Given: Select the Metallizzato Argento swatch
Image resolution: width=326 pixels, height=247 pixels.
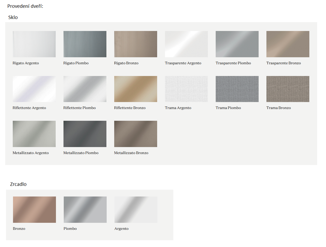Looking at the screenshot, I should (x=34, y=134).
